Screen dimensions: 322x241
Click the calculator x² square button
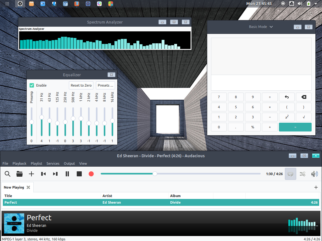coord(287,117)
